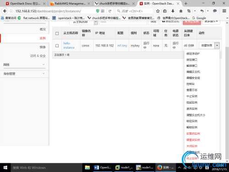The width and height of the screenshot is (229, 172).
Task: Open 镜像 in the sidebar
Action: point(43,47)
